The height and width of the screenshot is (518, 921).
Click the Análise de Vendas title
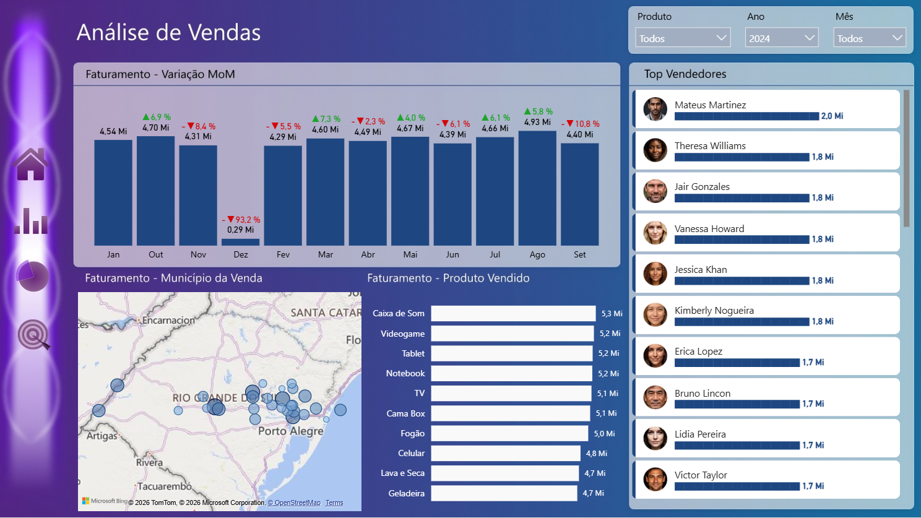tap(169, 32)
